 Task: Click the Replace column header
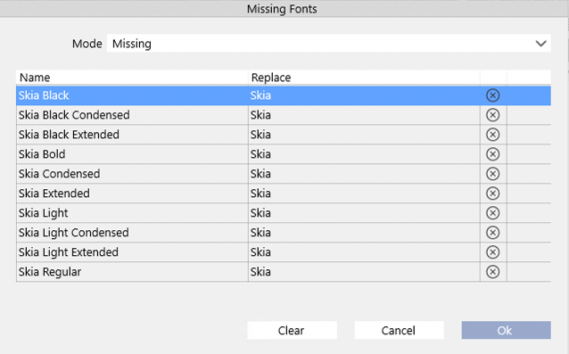[x=364, y=78]
